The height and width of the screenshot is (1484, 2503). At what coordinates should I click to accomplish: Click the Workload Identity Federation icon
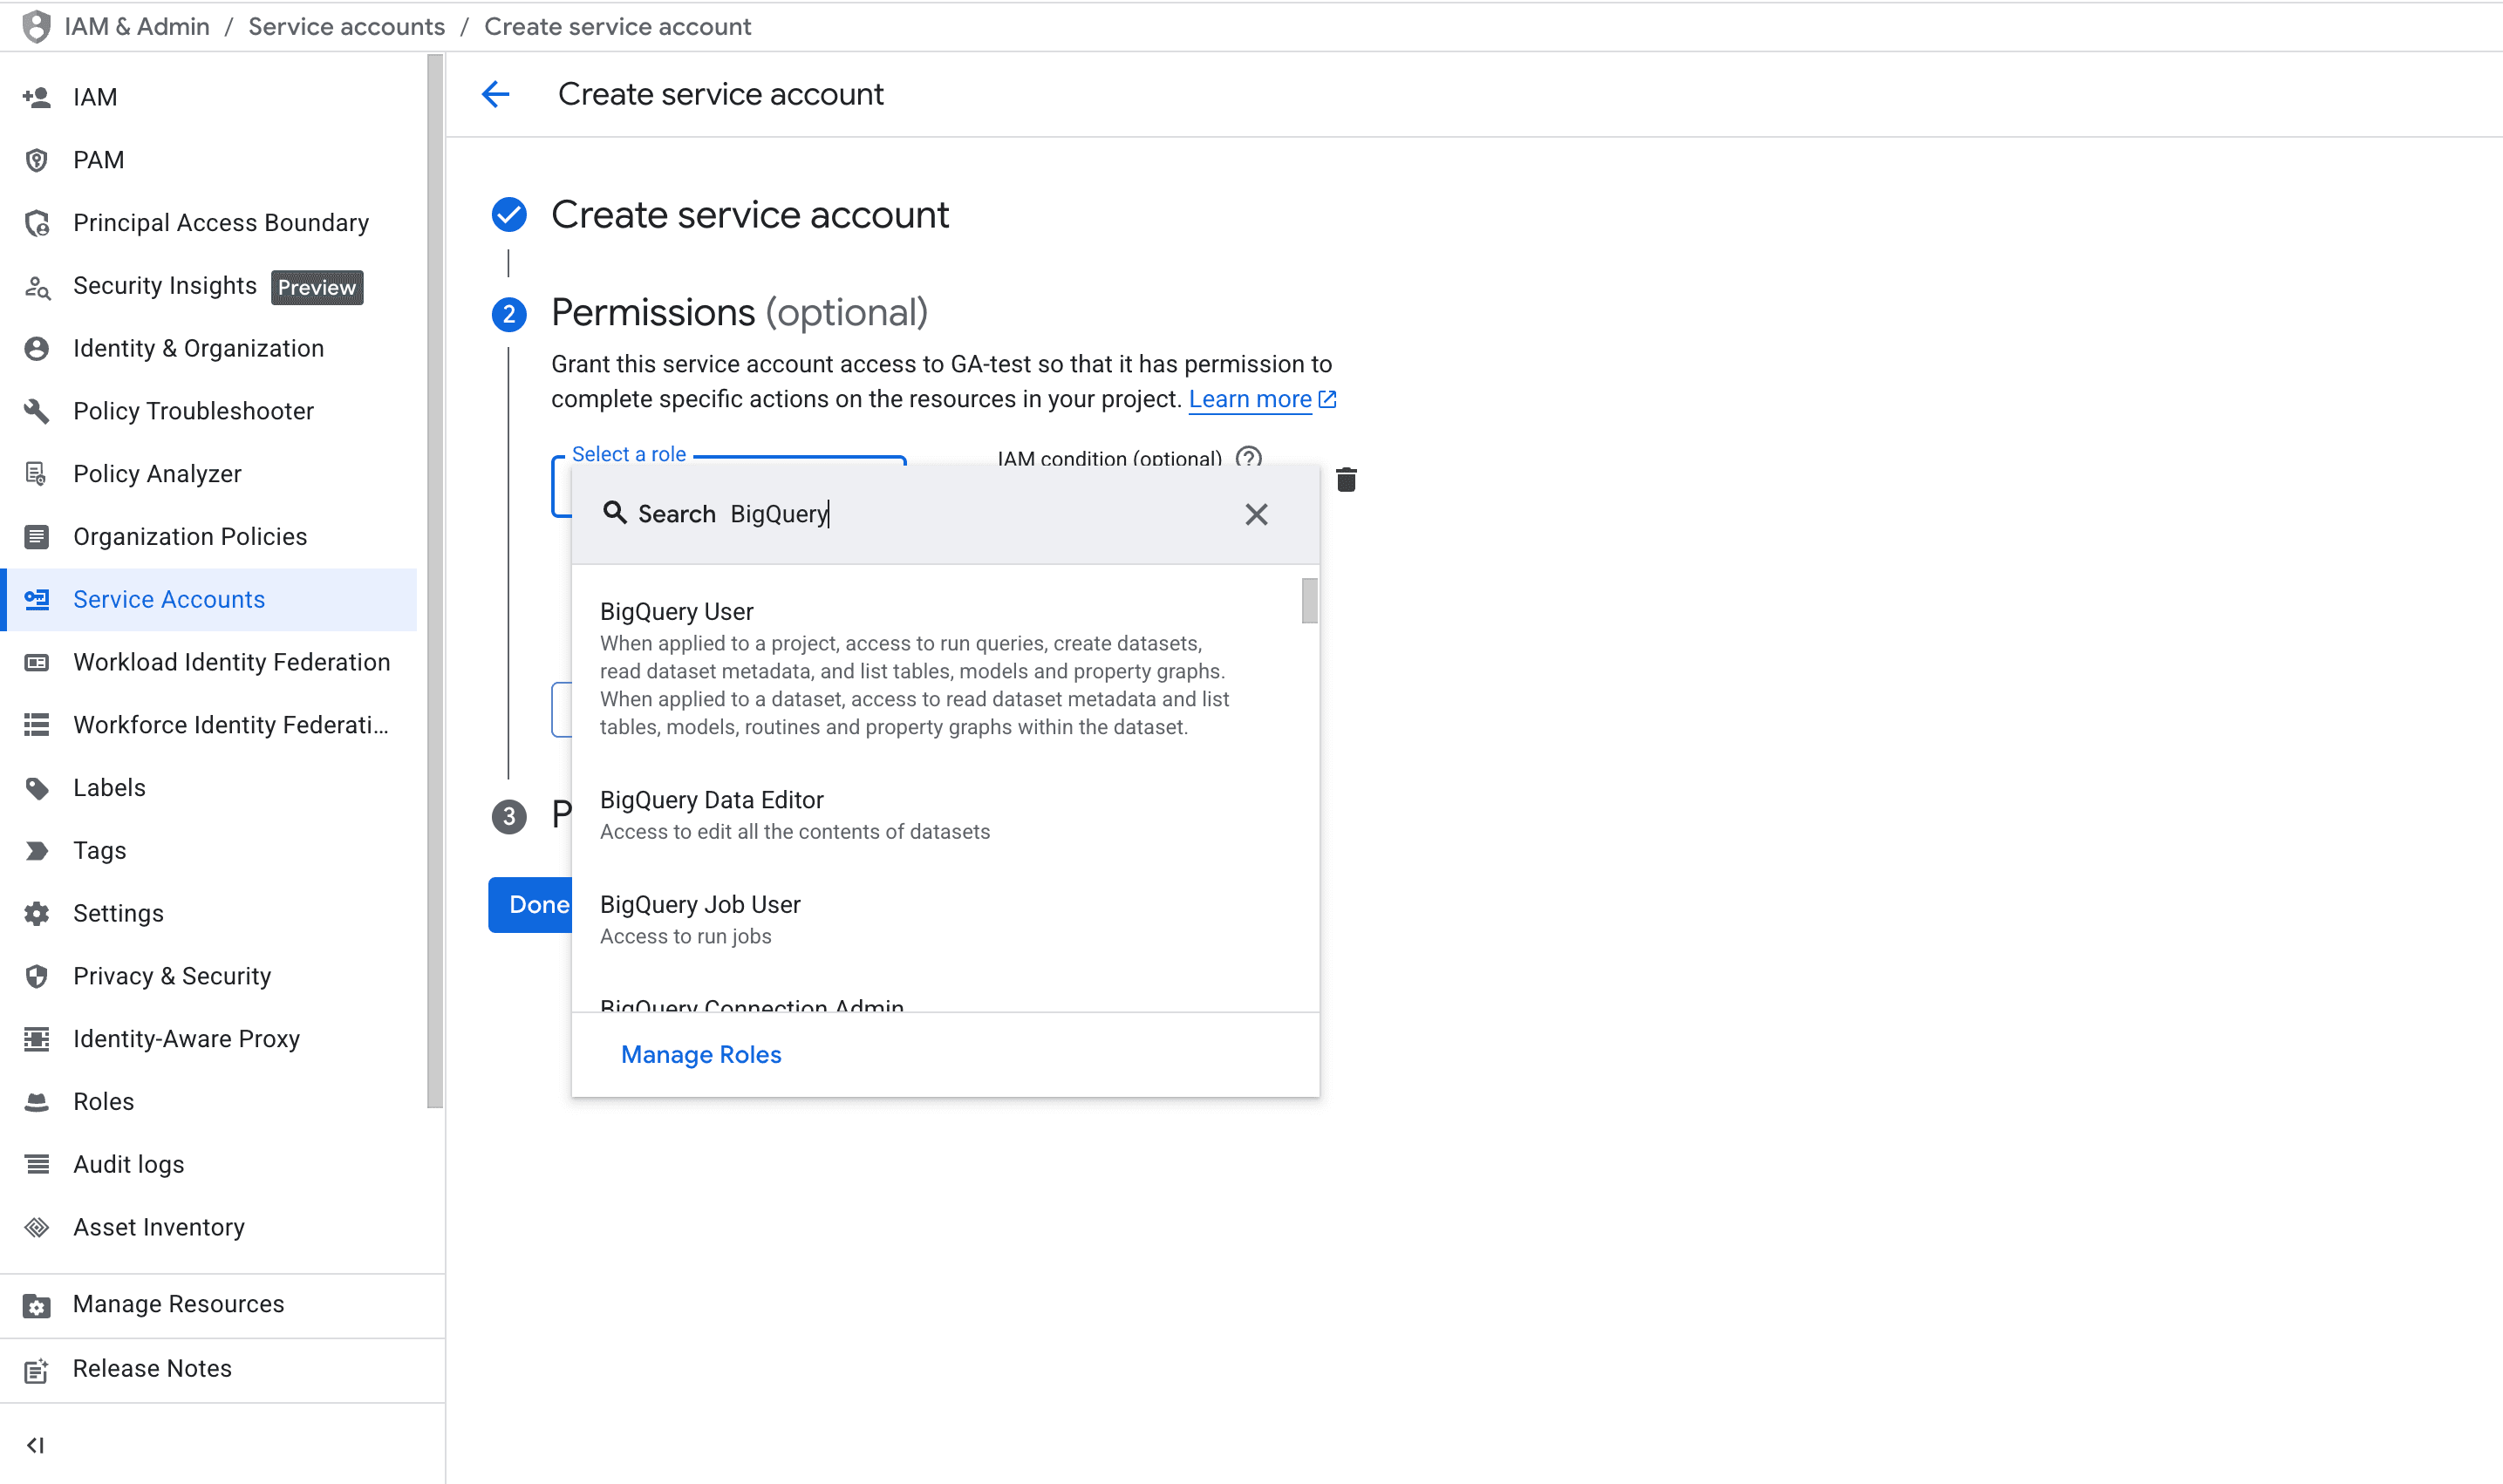coord(37,662)
